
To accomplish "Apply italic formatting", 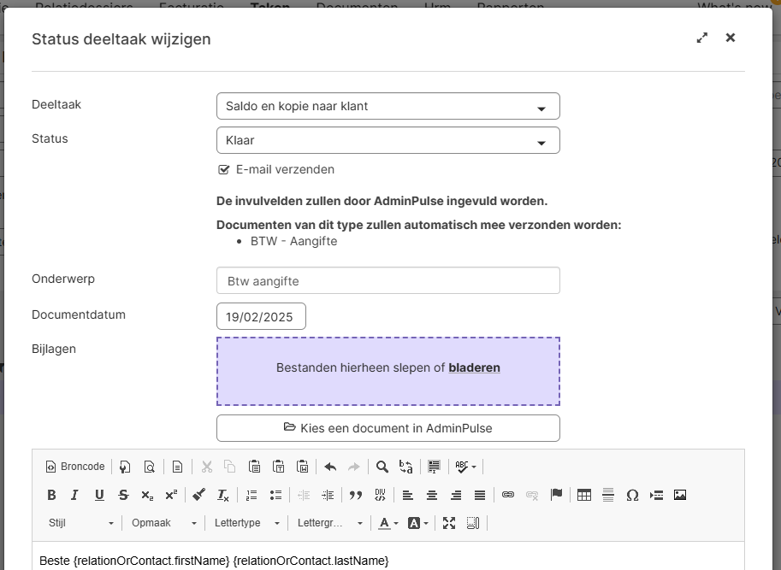I will coord(75,495).
